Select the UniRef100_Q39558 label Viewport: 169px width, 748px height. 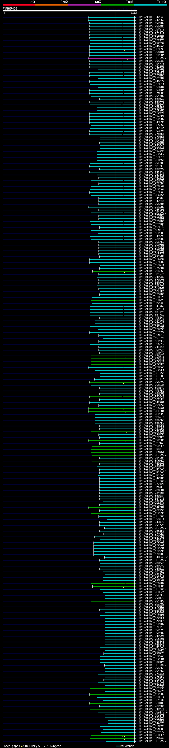pos(152,329)
